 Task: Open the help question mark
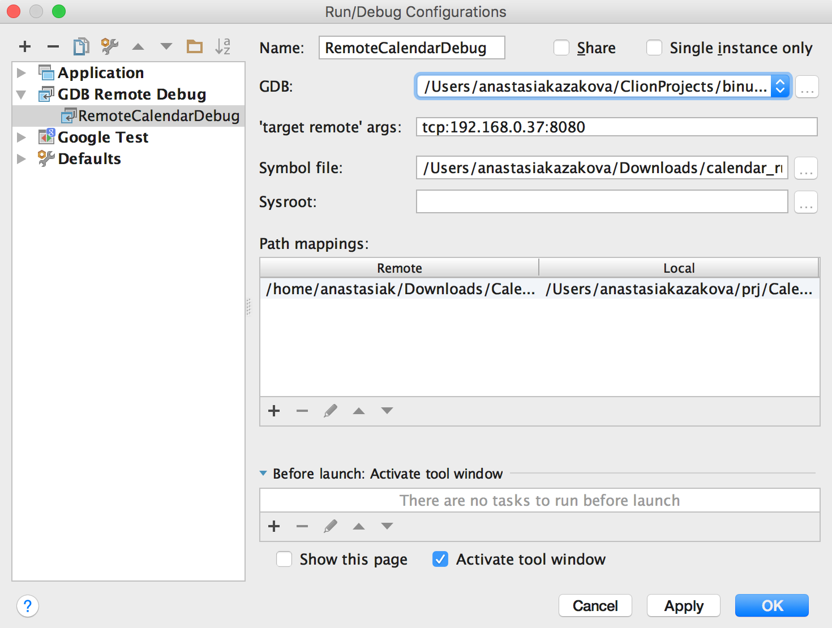(x=28, y=606)
